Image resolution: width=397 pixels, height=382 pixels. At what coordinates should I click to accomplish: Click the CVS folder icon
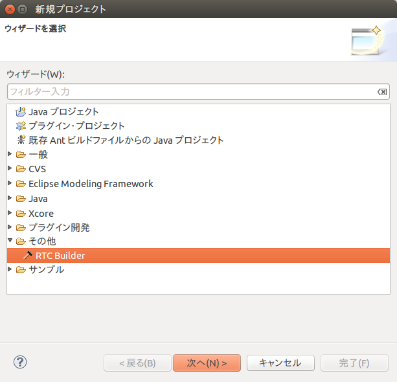point(21,169)
